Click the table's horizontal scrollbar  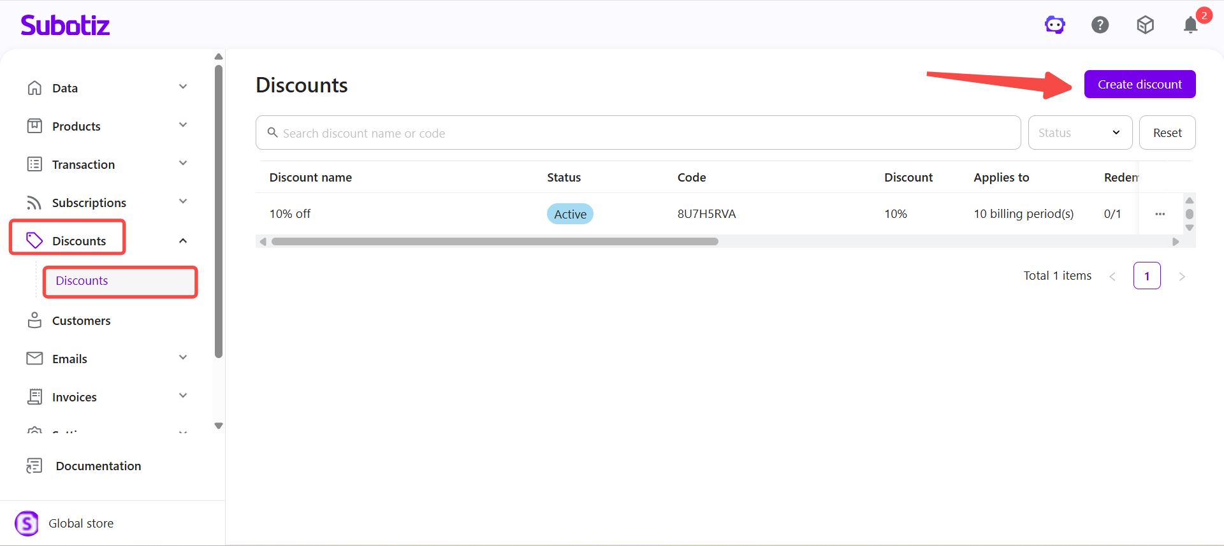click(495, 241)
